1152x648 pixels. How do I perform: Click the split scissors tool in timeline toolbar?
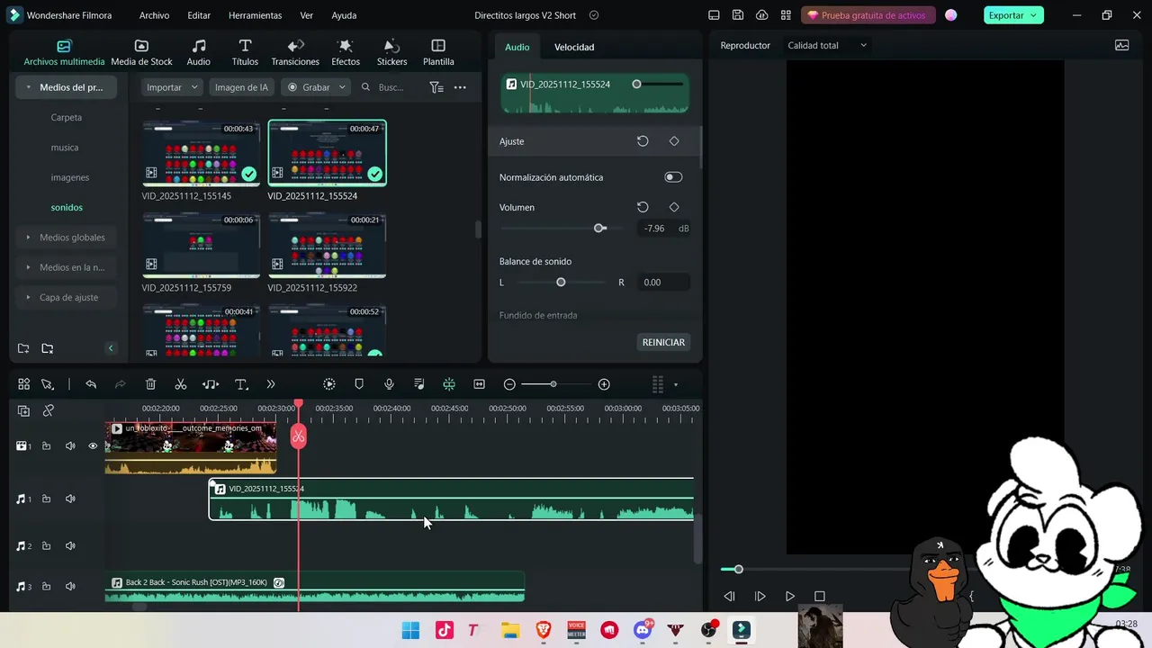point(180,384)
